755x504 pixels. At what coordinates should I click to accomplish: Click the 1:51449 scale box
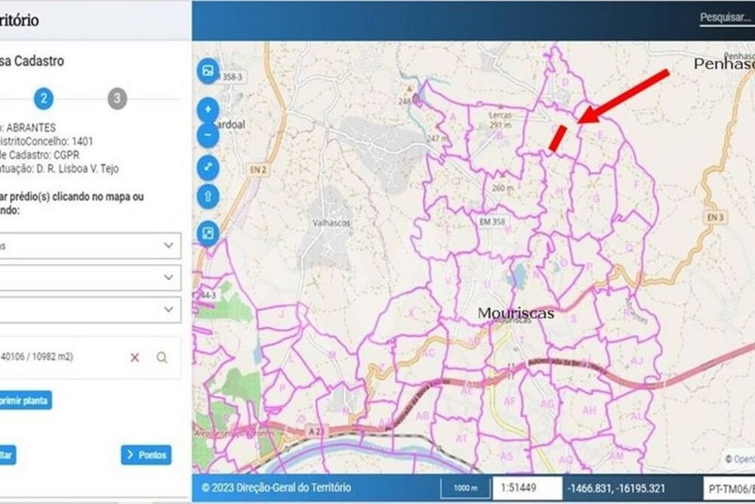point(527,487)
